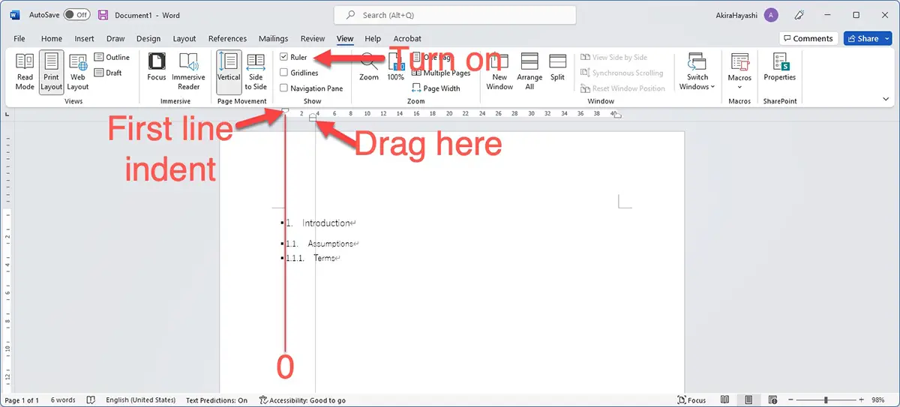Enable the Navigation Pane checkbox

(x=283, y=88)
